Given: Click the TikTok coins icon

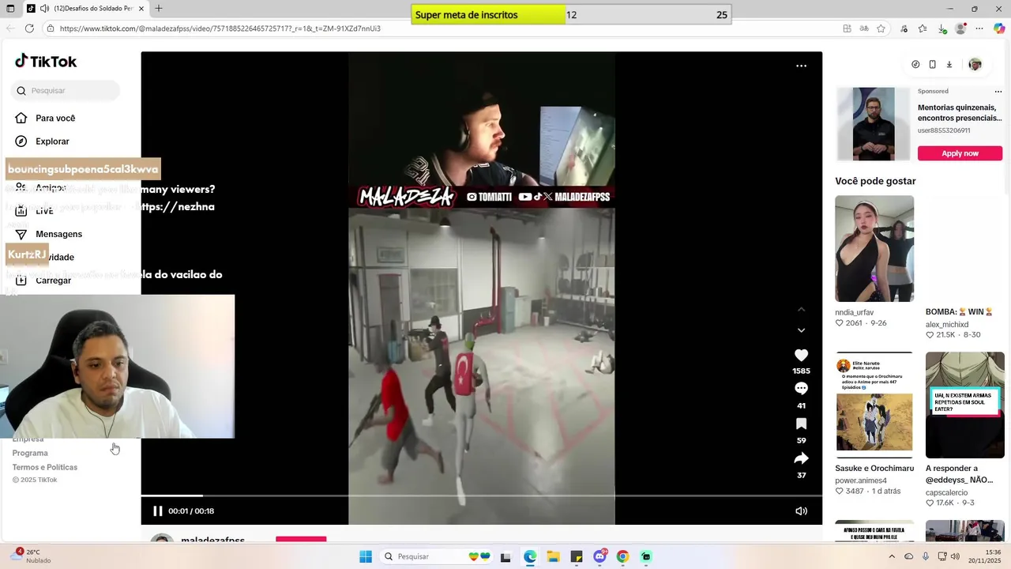Looking at the screenshot, I should click(915, 65).
